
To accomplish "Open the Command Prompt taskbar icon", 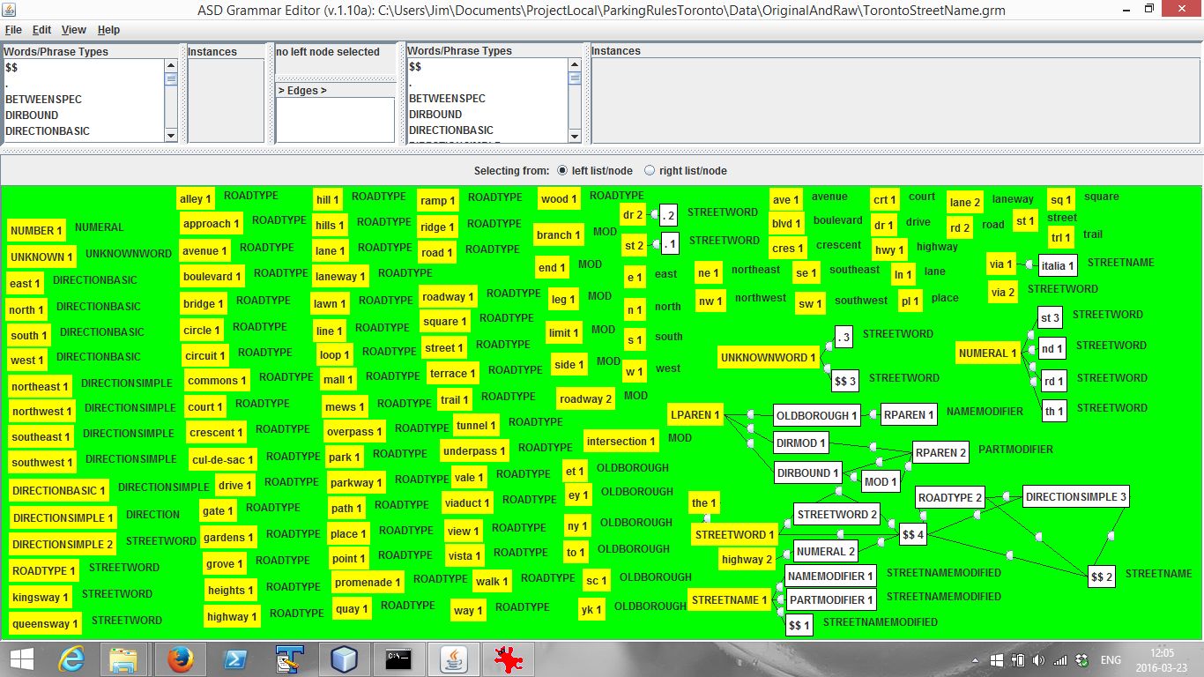I will 398,659.
